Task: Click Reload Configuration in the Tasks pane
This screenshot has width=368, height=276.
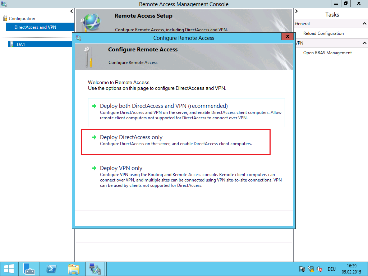Action: coord(323,33)
